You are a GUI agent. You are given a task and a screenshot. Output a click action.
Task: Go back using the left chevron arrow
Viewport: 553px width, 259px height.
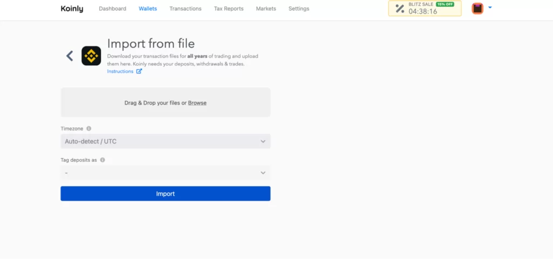click(70, 56)
